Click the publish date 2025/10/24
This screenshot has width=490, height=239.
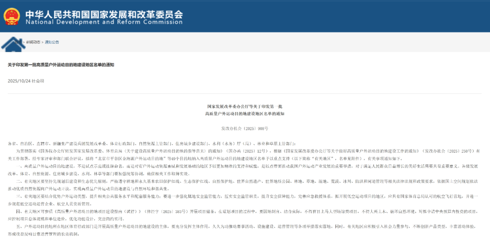point(20,81)
